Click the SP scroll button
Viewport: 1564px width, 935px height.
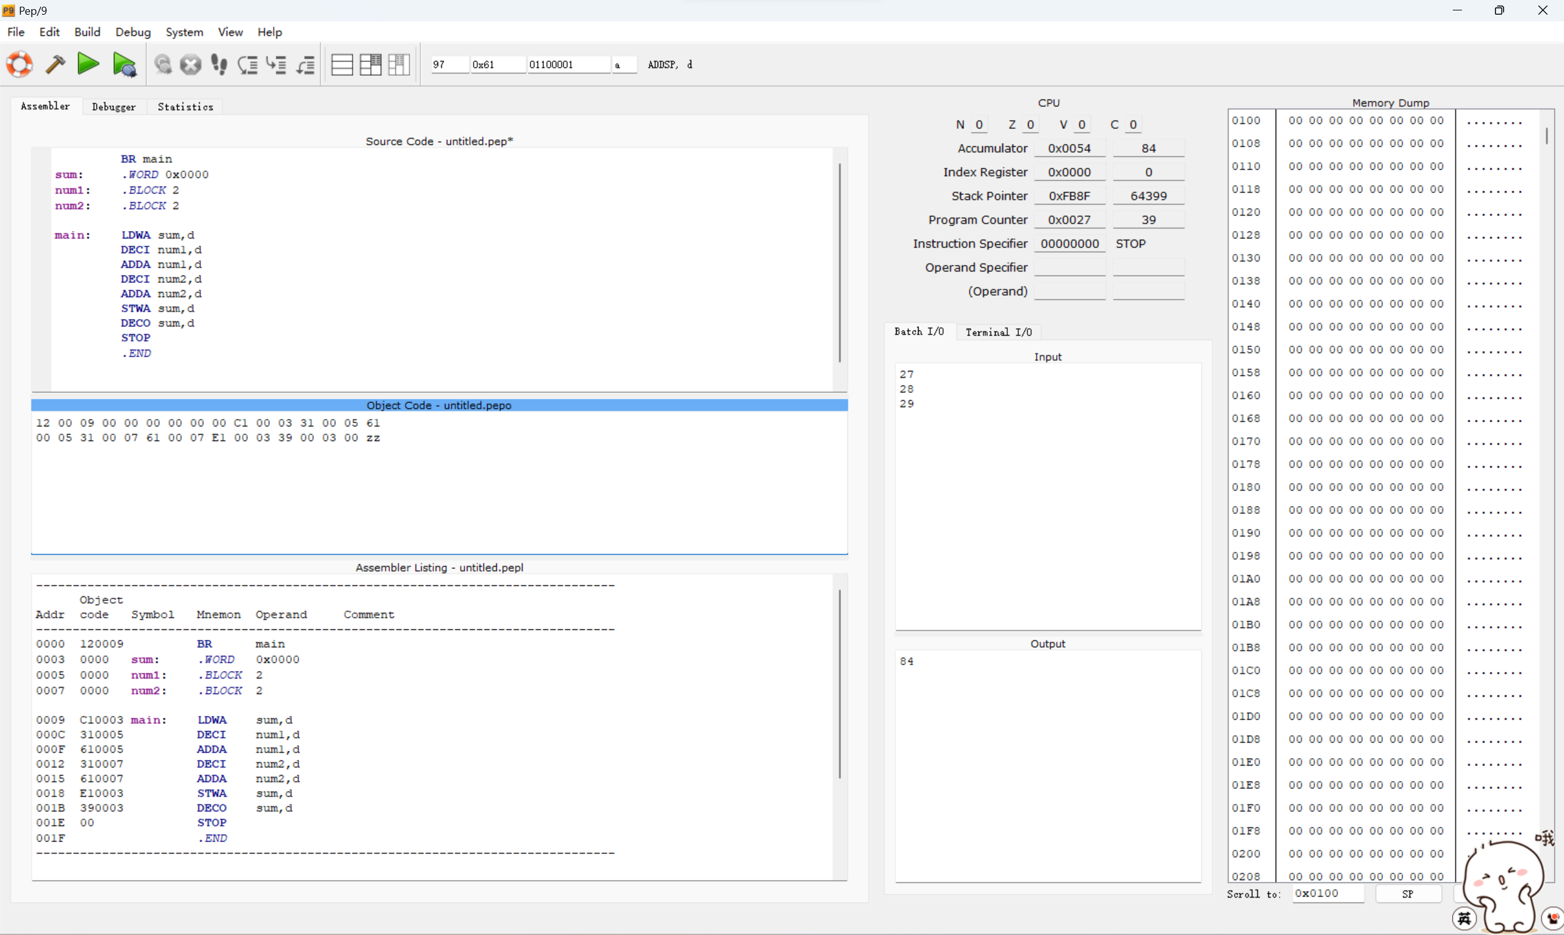1407,894
